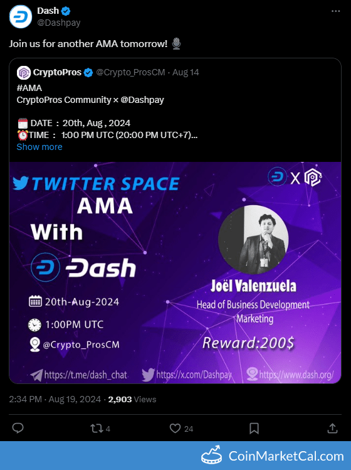Like the tweet with heart icon

pyautogui.click(x=175, y=429)
